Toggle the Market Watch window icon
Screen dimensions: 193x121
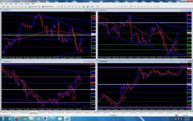coord(13,6)
